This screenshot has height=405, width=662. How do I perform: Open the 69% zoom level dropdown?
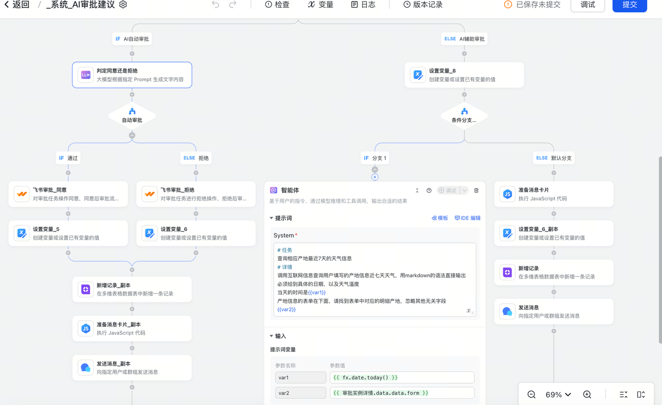click(x=559, y=395)
